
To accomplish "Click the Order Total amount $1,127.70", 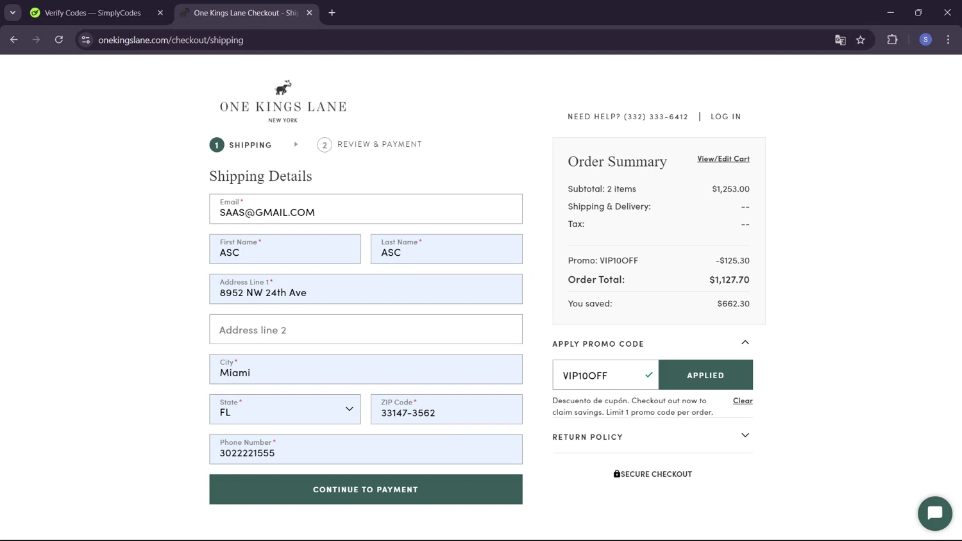I will point(729,279).
